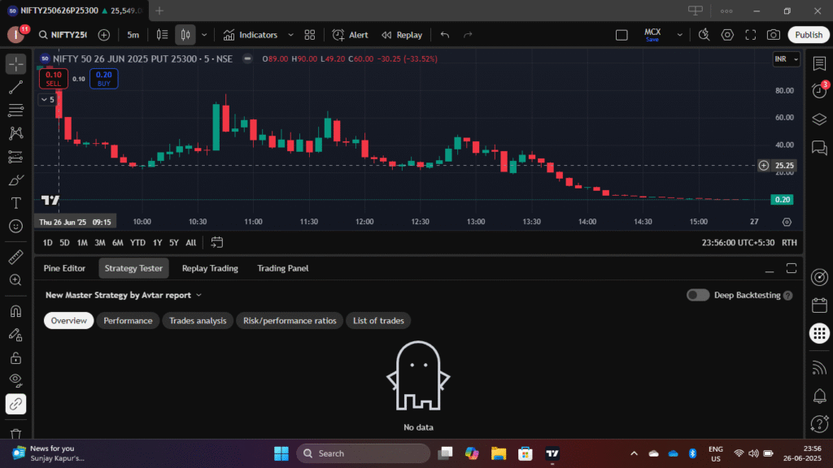This screenshot has width=833, height=468.
Task: Click the blue BUY 0.20 button
Action: [103, 79]
